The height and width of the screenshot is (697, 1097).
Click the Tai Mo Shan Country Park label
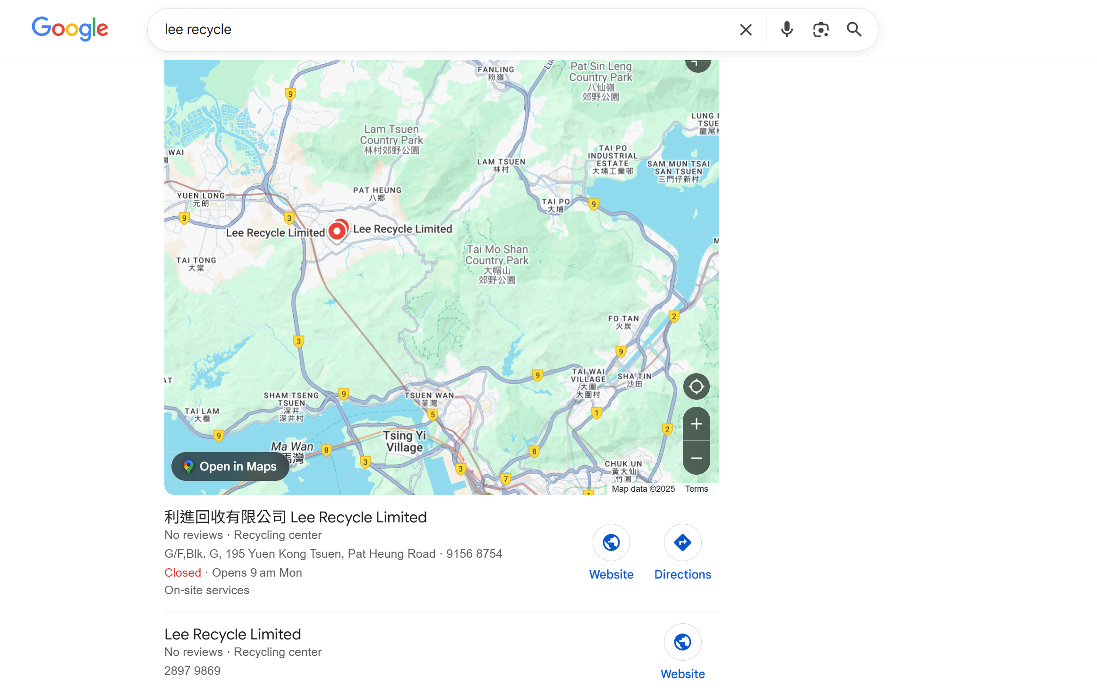pyautogui.click(x=497, y=264)
